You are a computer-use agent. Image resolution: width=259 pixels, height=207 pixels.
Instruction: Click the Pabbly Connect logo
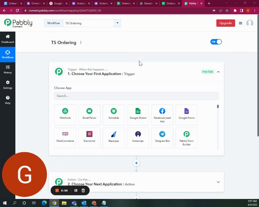(x=18, y=23)
